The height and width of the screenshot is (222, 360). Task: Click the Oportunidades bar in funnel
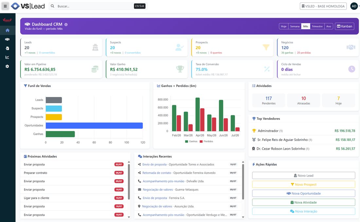click(94, 126)
